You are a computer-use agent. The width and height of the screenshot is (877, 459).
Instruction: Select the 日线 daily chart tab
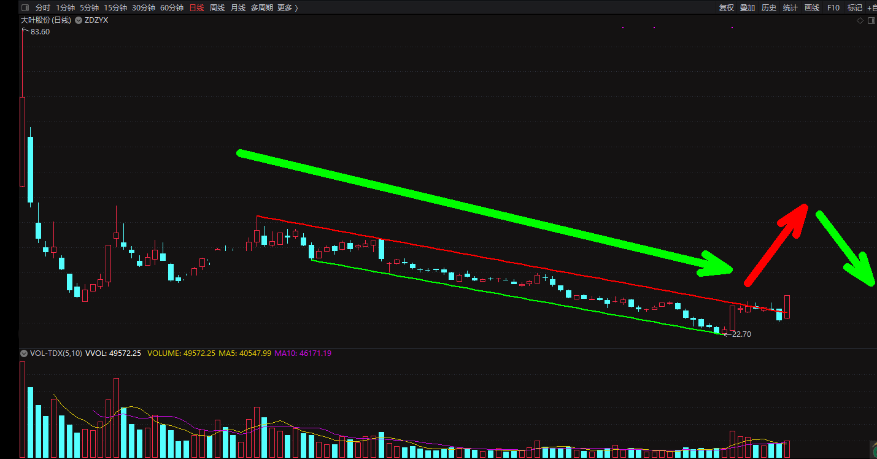point(196,8)
